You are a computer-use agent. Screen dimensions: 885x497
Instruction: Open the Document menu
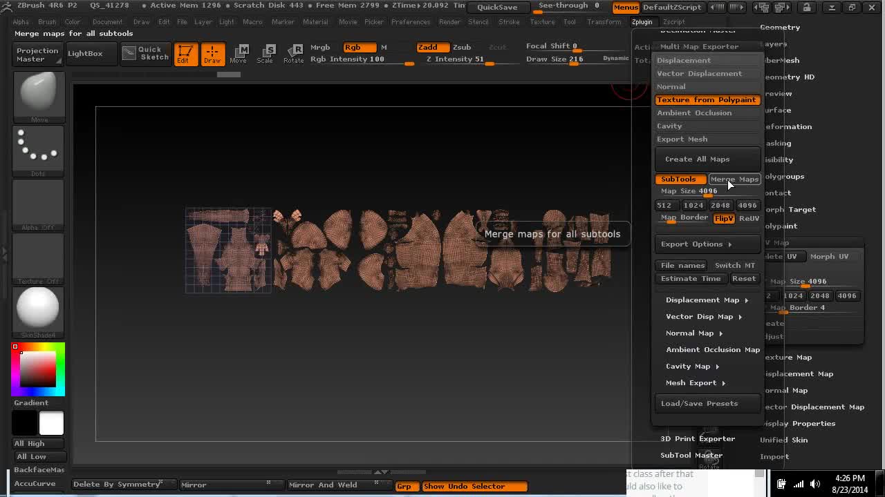[107, 22]
